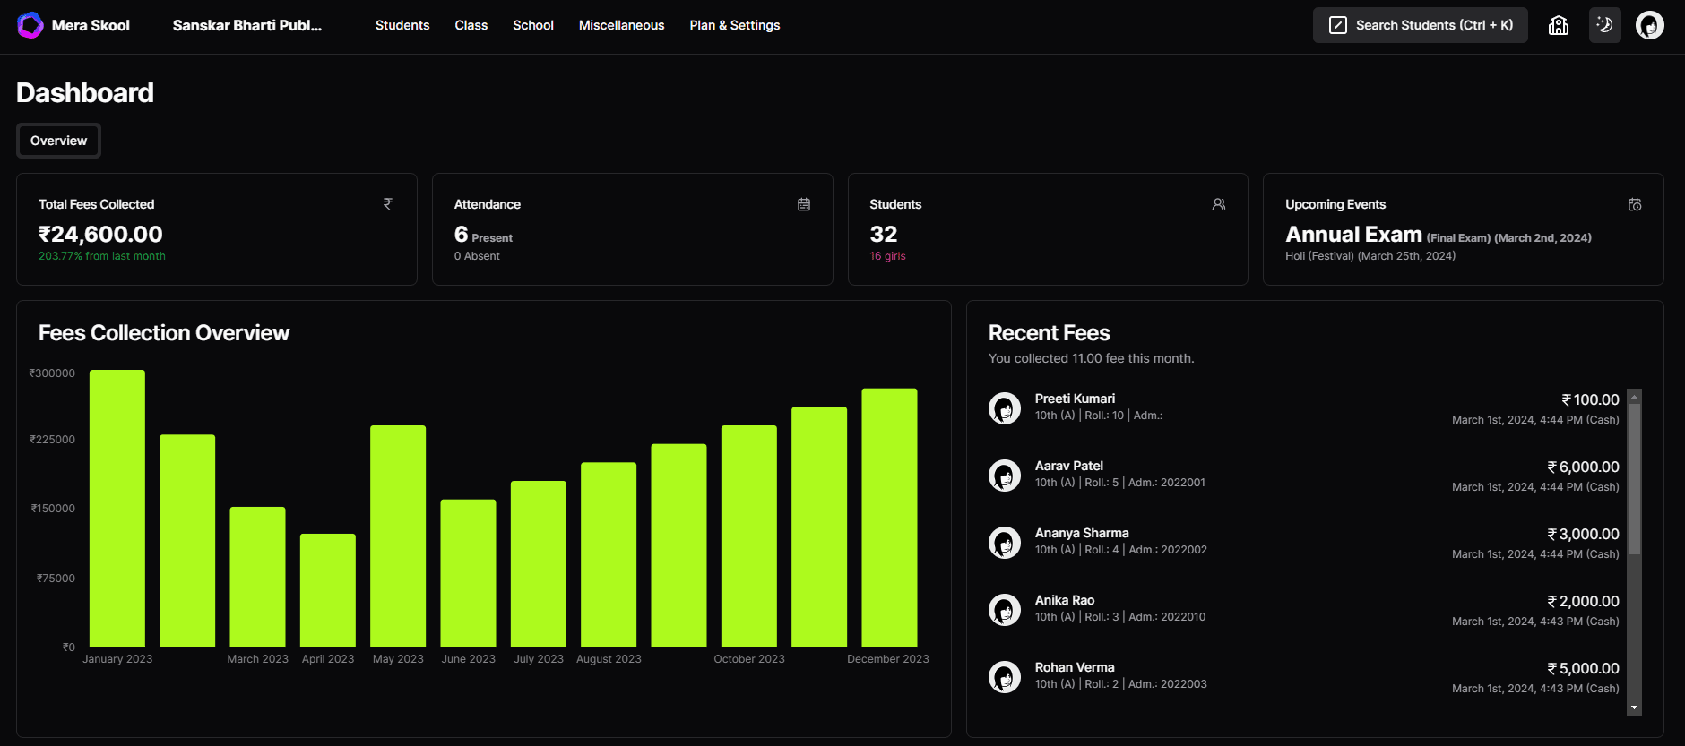Image resolution: width=1685 pixels, height=746 pixels.
Task: Open the Students menu
Action: point(402,25)
